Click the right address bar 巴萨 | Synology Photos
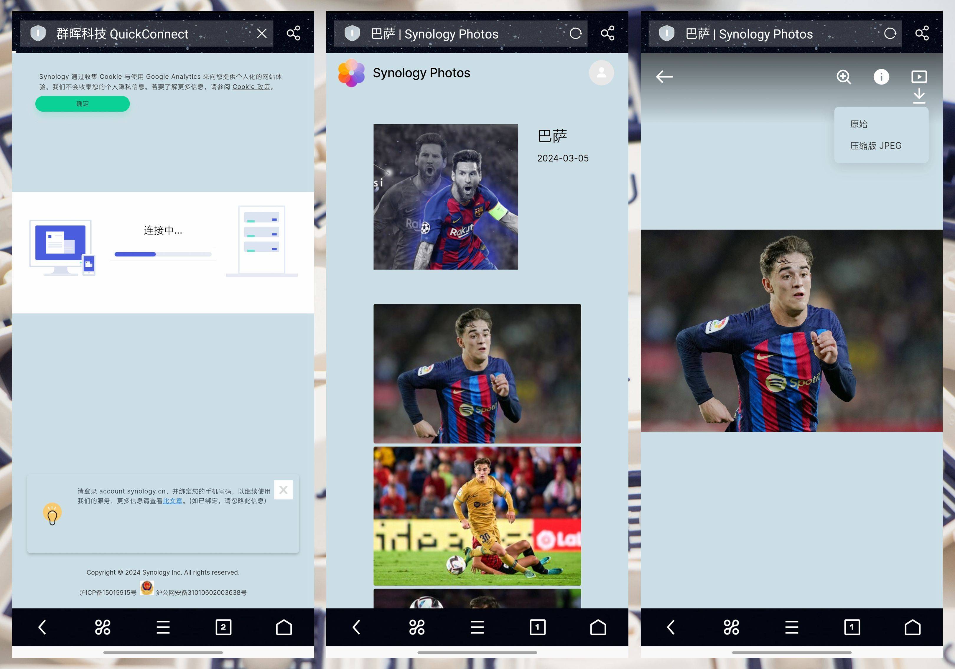The image size is (955, 669). (x=775, y=33)
